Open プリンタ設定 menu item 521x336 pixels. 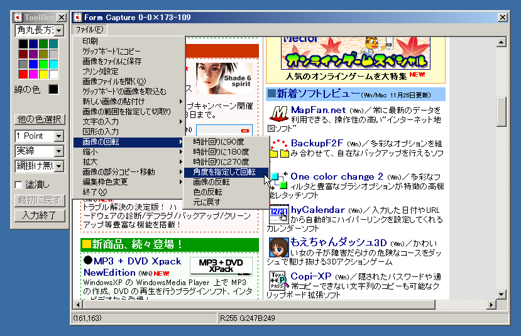click(129, 72)
